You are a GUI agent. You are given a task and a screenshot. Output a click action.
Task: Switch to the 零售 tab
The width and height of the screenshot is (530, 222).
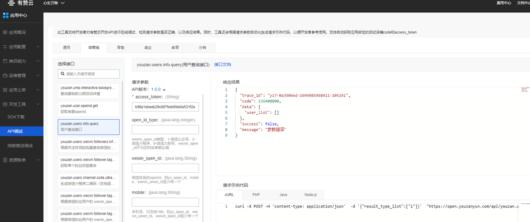point(120,48)
